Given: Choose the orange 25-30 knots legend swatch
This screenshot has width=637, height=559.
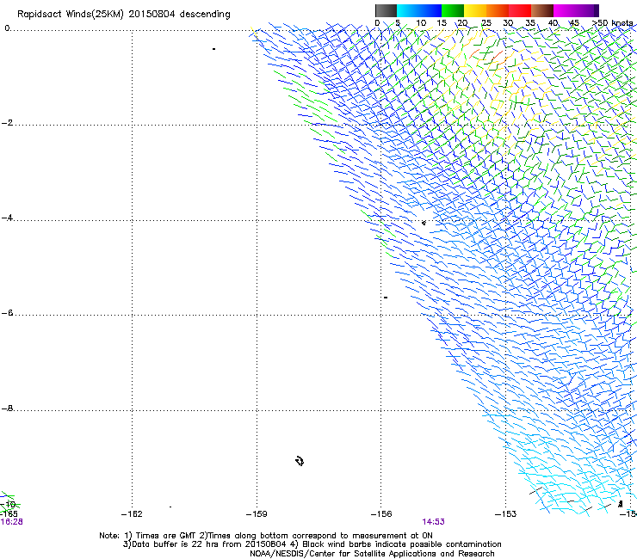Looking at the screenshot, I should (x=498, y=10).
